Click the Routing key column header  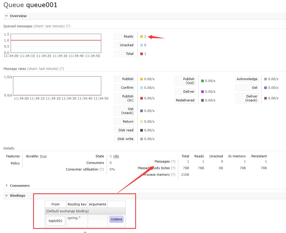77,204
